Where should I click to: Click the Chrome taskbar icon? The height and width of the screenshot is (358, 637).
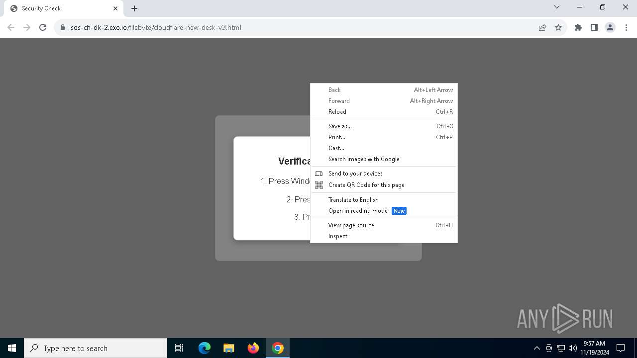click(278, 348)
